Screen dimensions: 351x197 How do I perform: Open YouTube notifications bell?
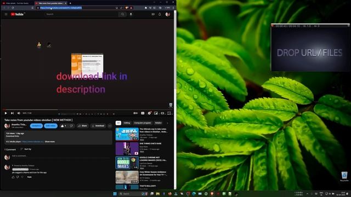(x=160, y=14)
